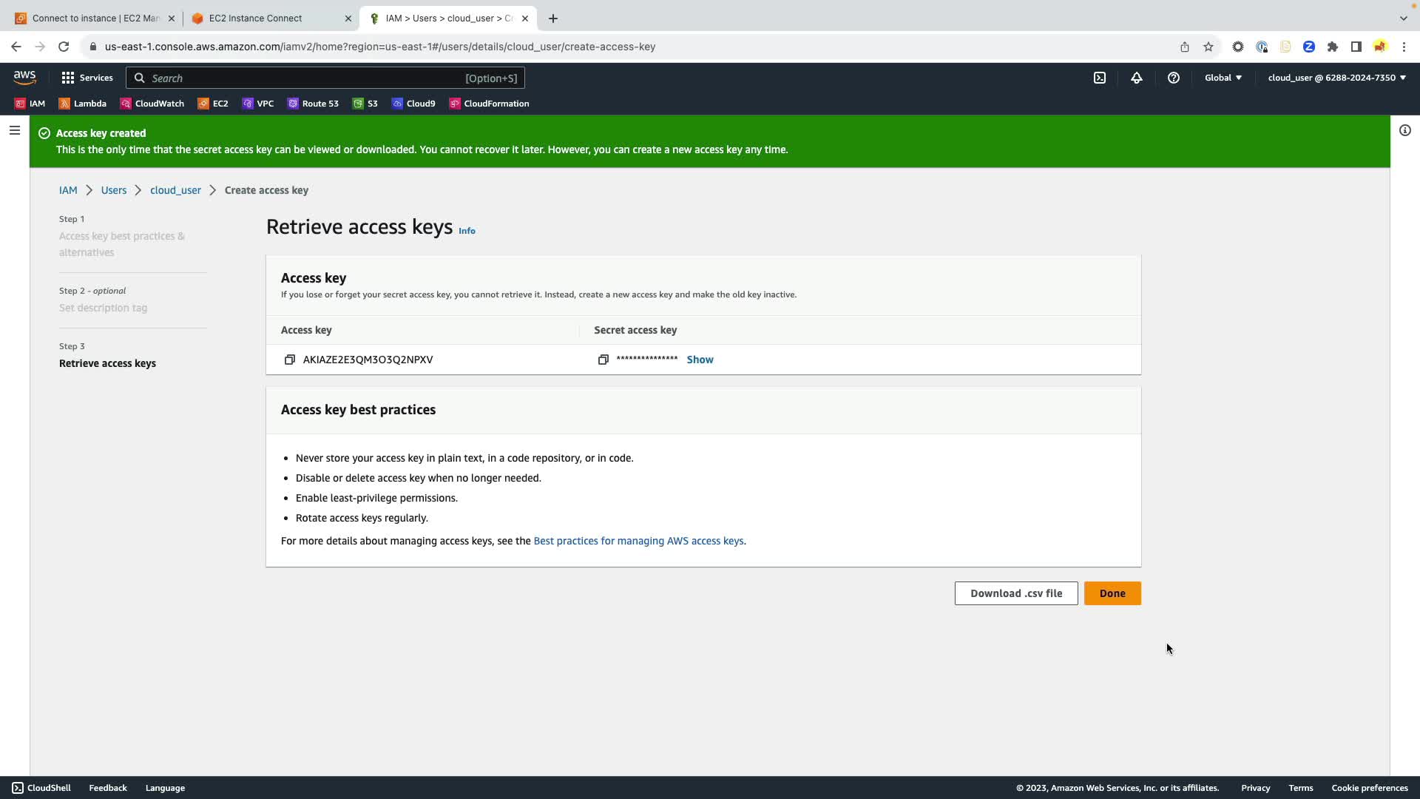The height and width of the screenshot is (799, 1420).
Task: Open the CloudShell icon in top bar
Action: coord(1099,78)
